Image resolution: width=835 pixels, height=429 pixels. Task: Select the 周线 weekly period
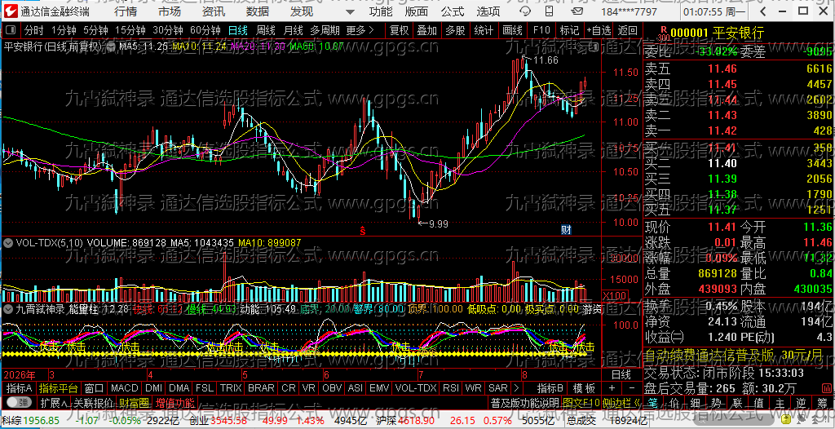(265, 30)
